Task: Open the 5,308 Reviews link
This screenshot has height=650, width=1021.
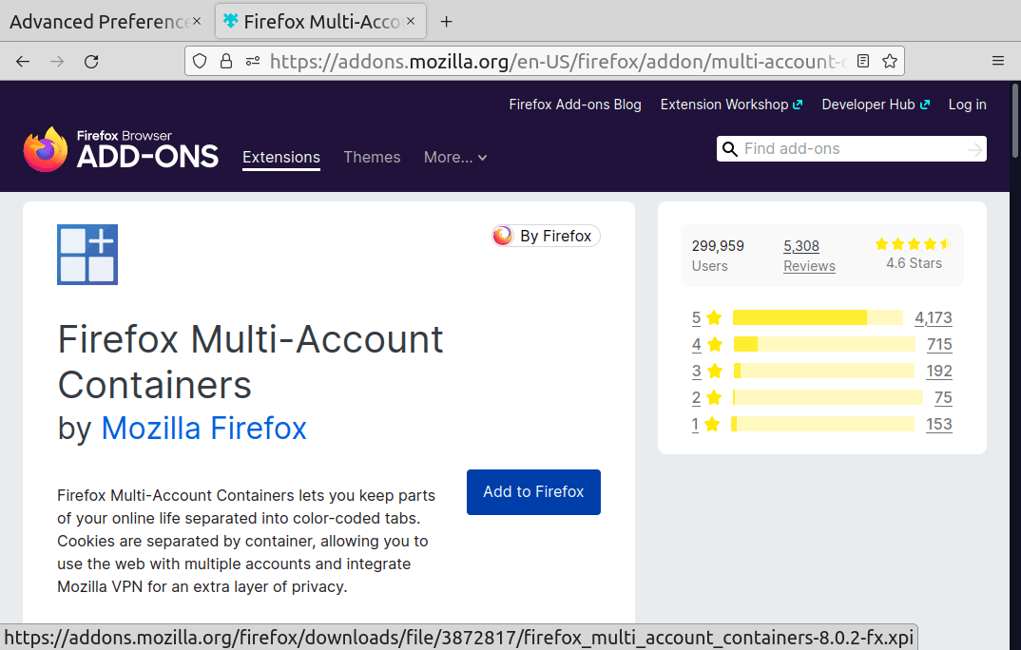Action: [x=809, y=256]
